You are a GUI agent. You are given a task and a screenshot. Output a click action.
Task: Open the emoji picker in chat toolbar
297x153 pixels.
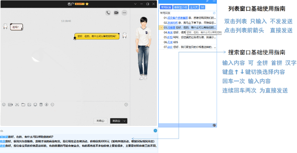point(4,104)
